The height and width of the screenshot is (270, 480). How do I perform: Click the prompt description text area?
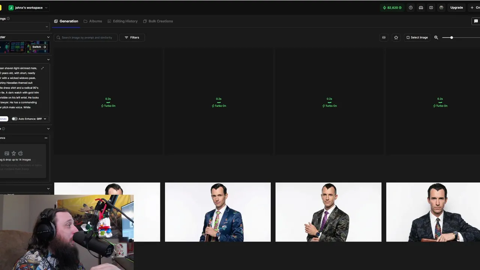point(19,88)
